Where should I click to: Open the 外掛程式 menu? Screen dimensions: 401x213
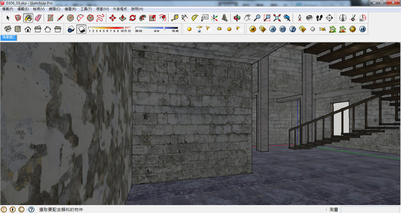pyautogui.click(x=120, y=9)
